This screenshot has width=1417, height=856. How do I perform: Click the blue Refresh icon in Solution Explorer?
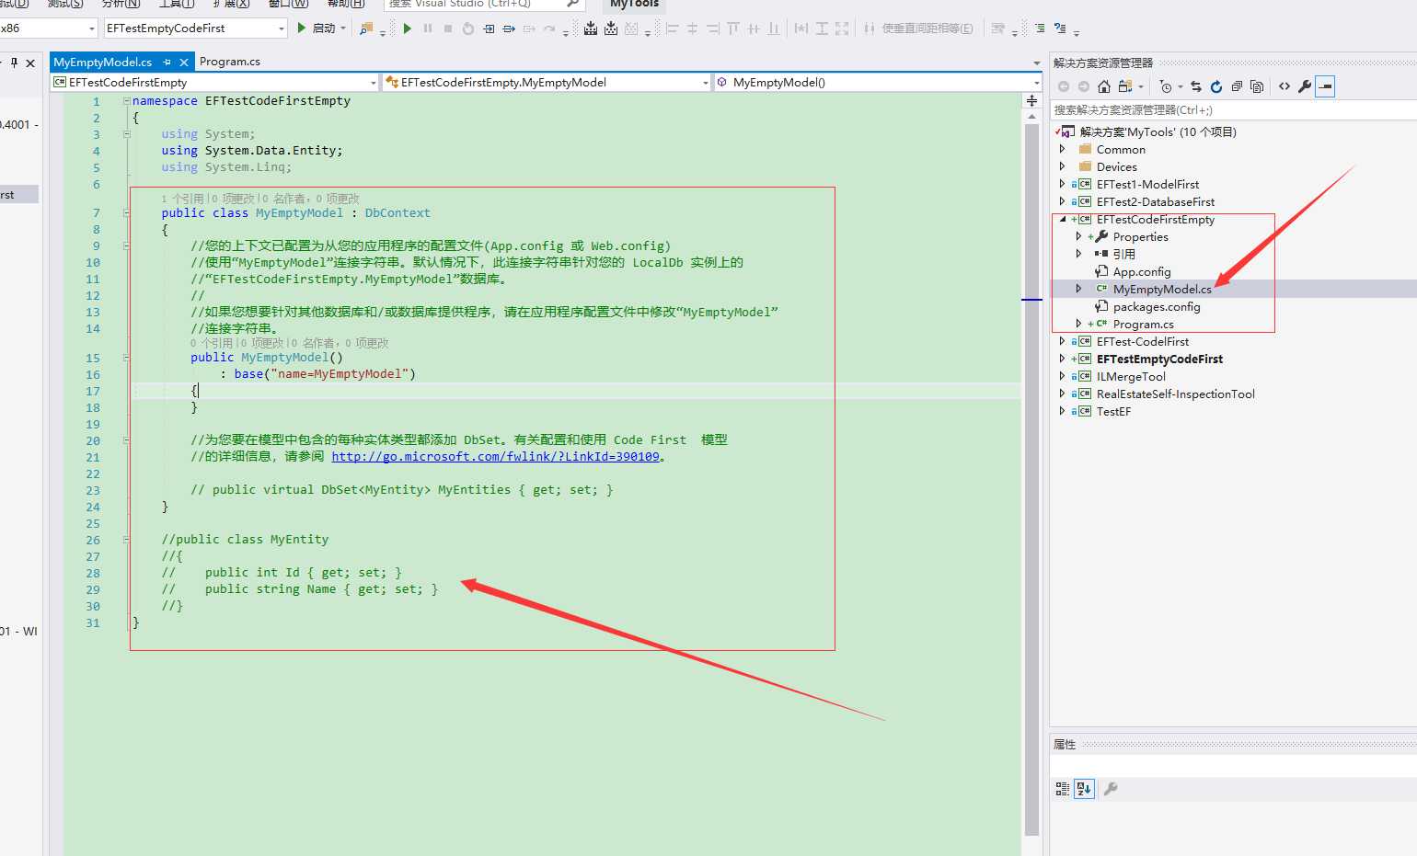[x=1216, y=86]
